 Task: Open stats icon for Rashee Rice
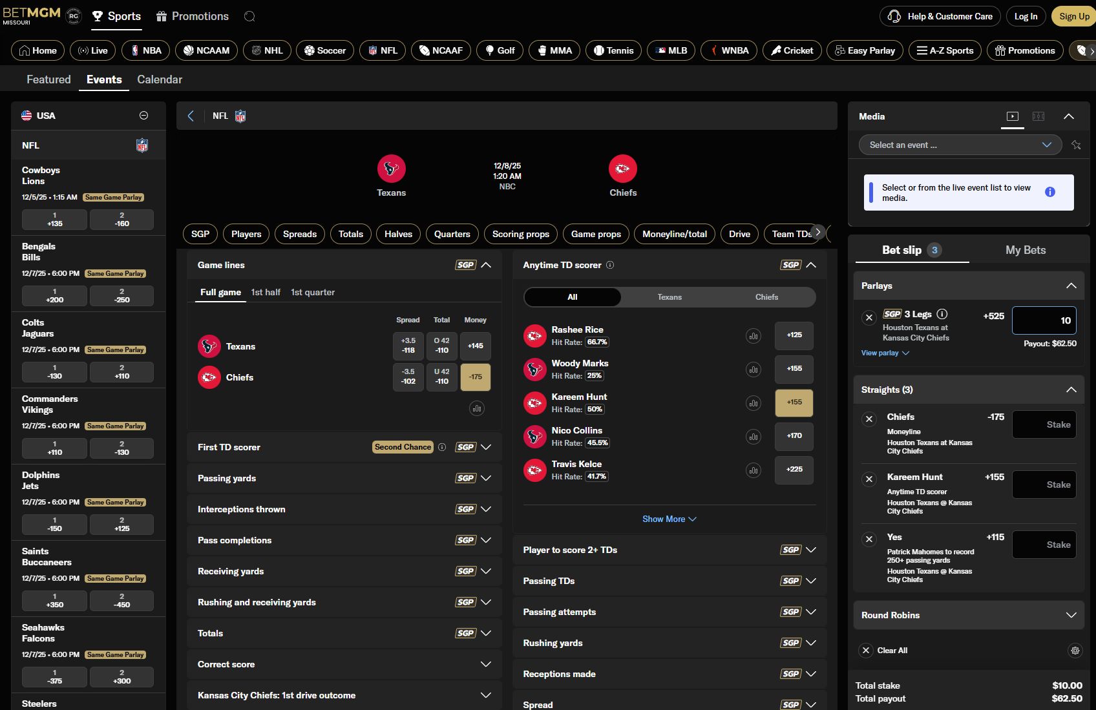(753, 336)
